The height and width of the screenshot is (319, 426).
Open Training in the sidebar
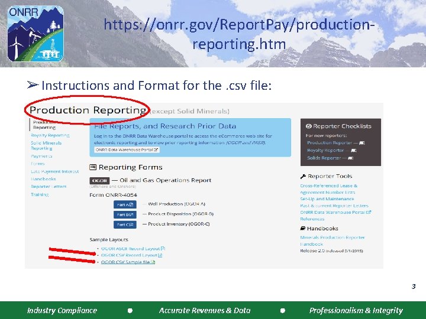[40, 194]
